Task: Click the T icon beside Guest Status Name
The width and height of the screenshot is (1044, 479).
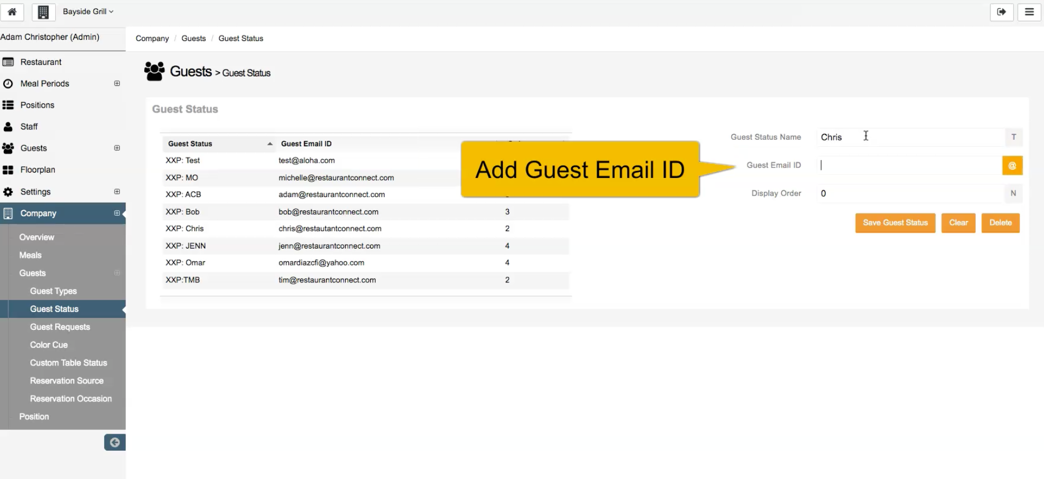Action: tap(1013, 137)
